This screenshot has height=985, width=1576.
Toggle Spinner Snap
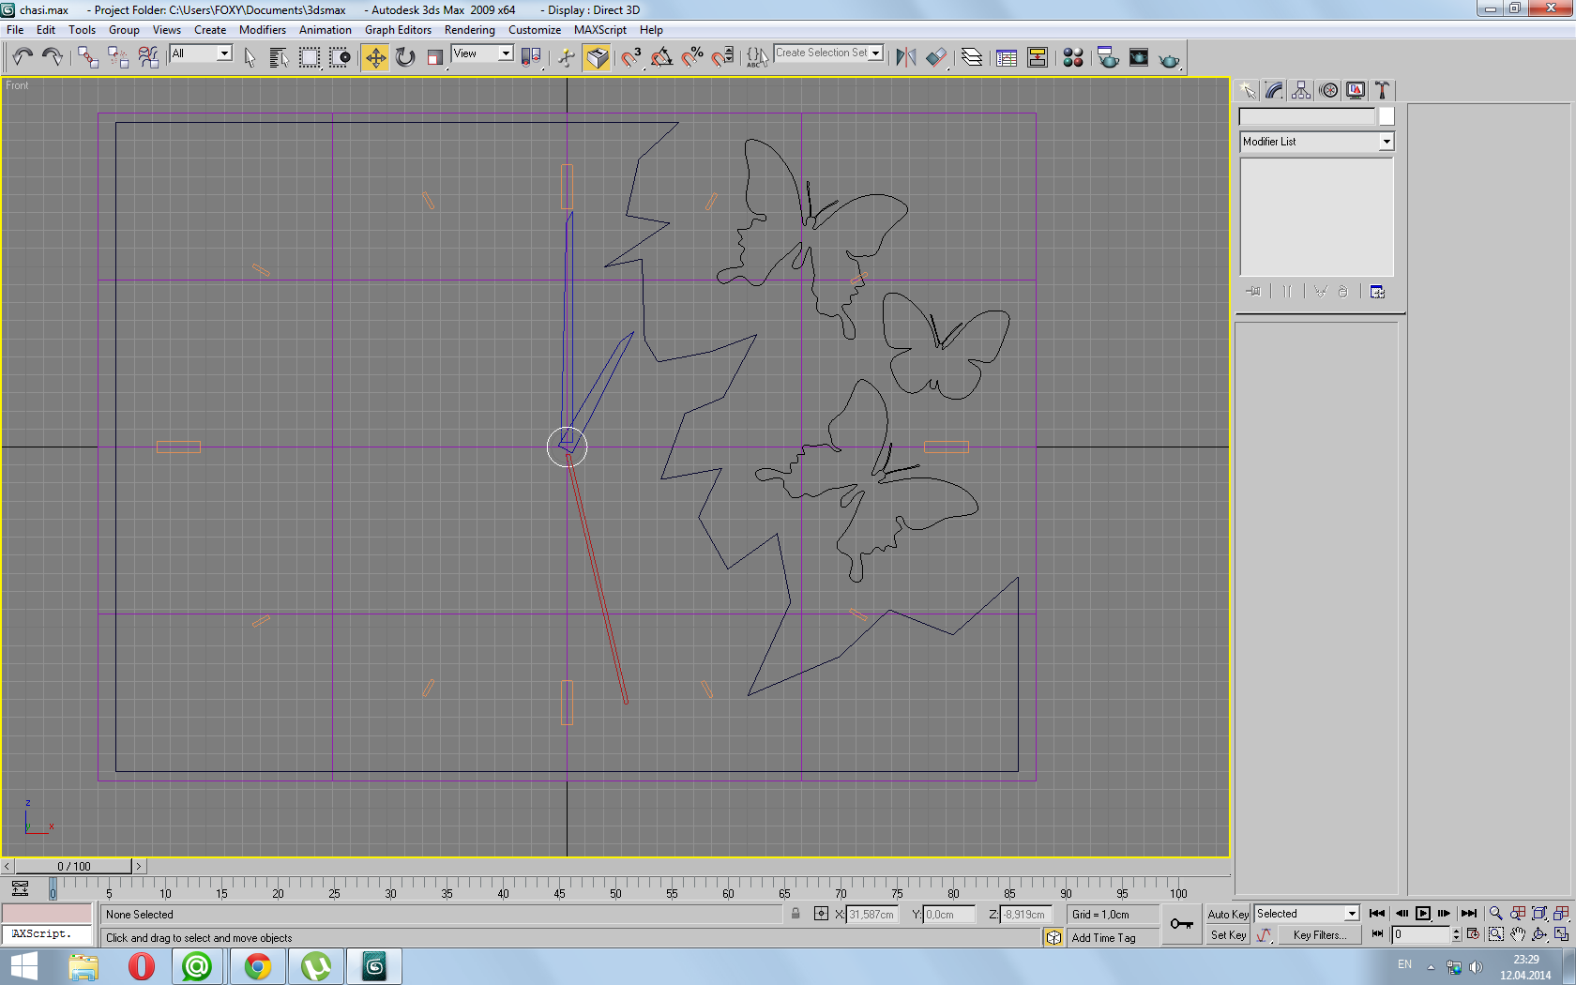pyautogui.click(x=722, y=58)
